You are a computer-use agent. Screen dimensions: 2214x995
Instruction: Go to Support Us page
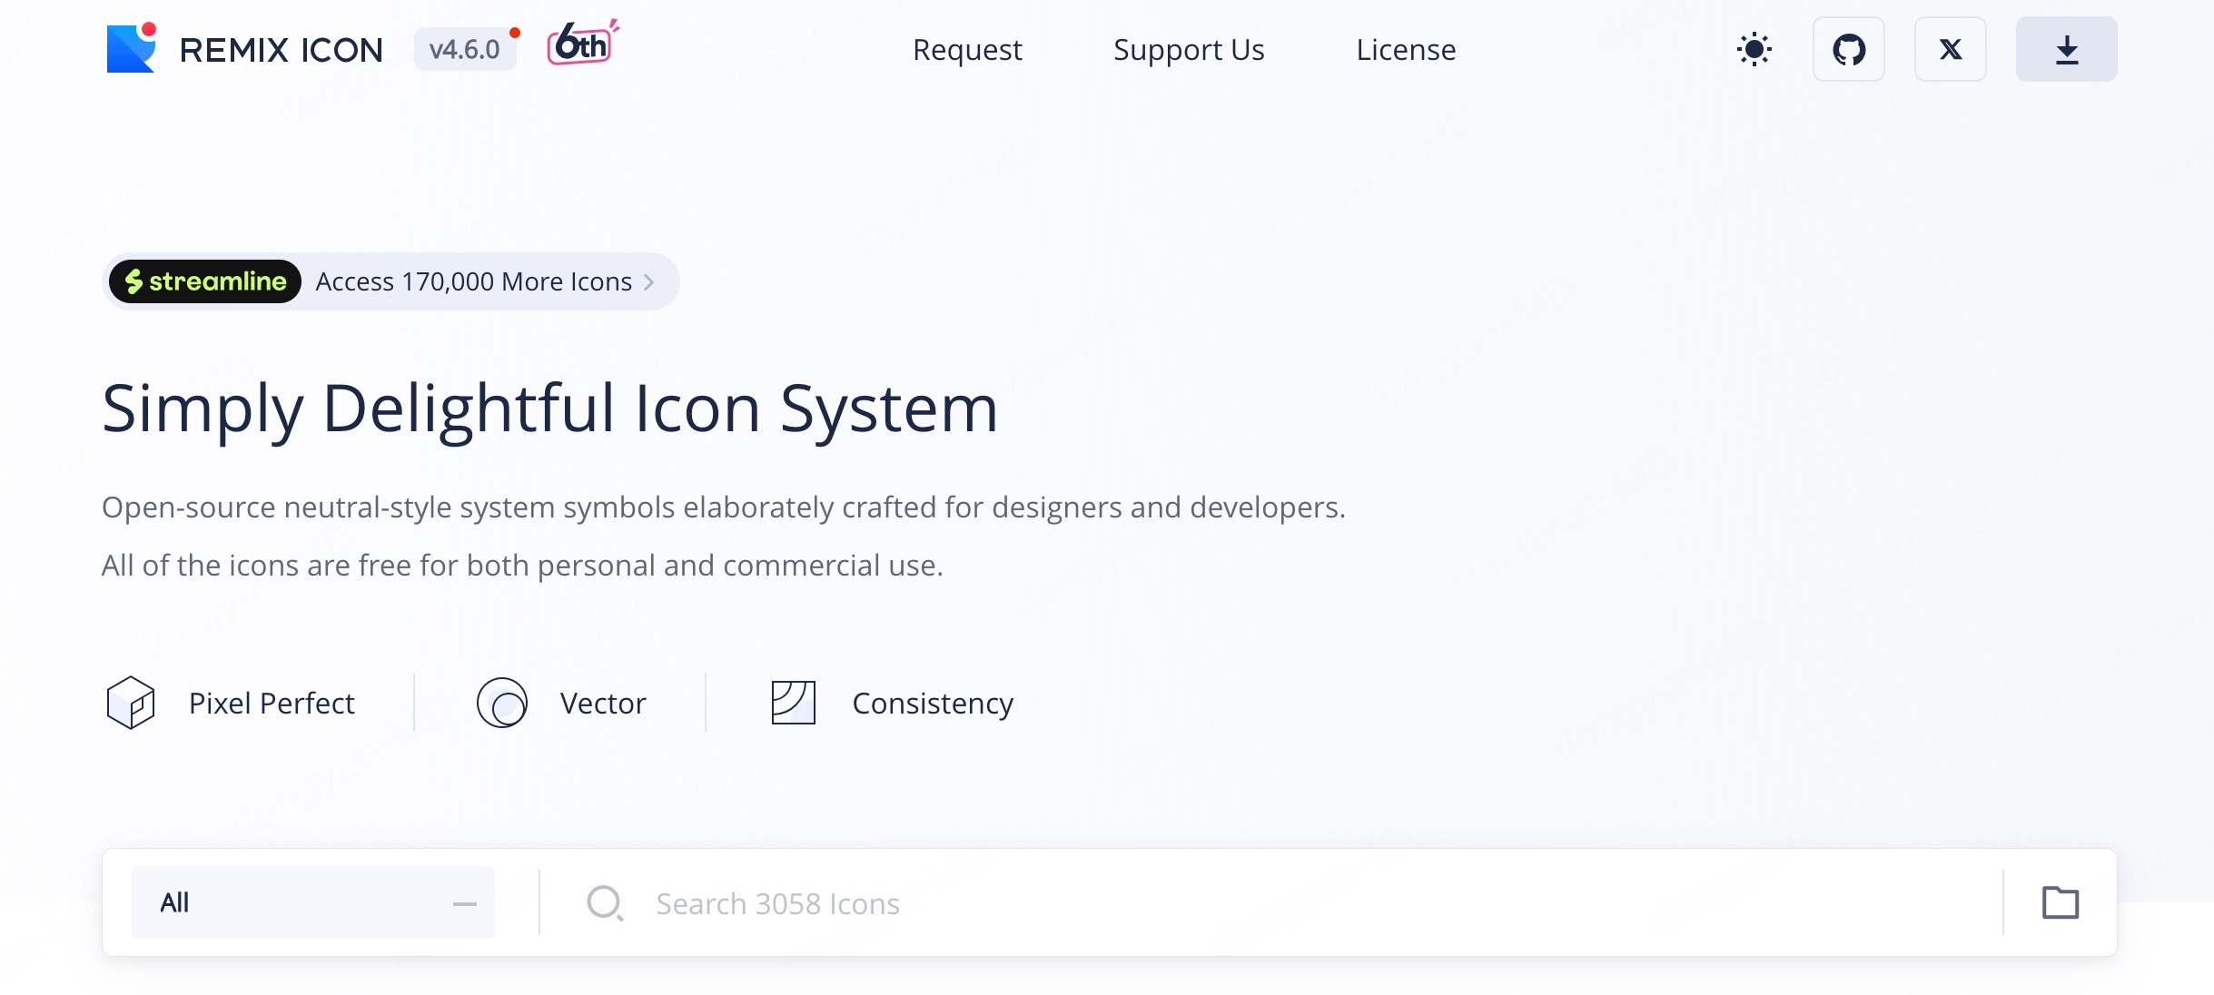pos(1189,49)
